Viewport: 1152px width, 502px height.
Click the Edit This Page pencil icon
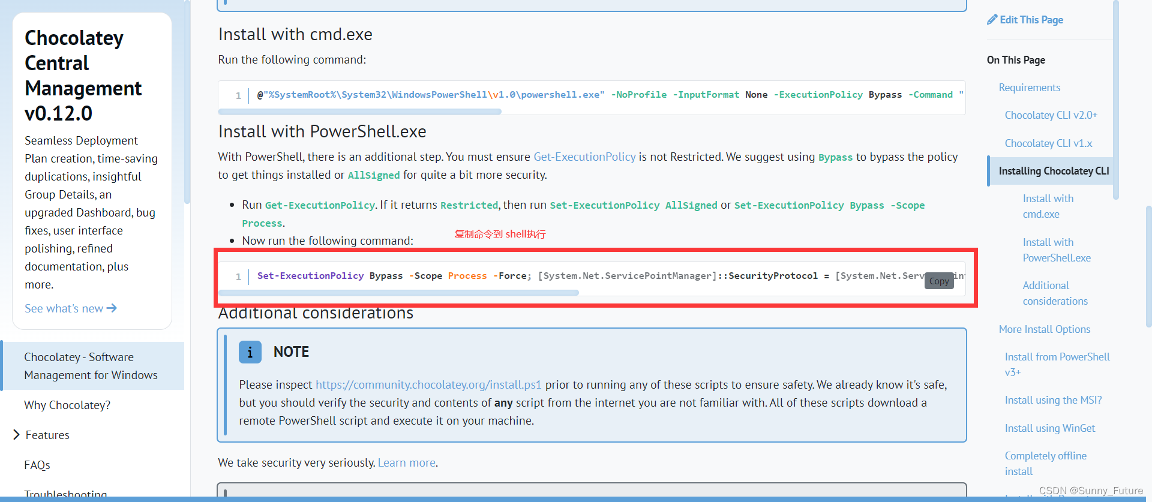[x=992, y=20]
